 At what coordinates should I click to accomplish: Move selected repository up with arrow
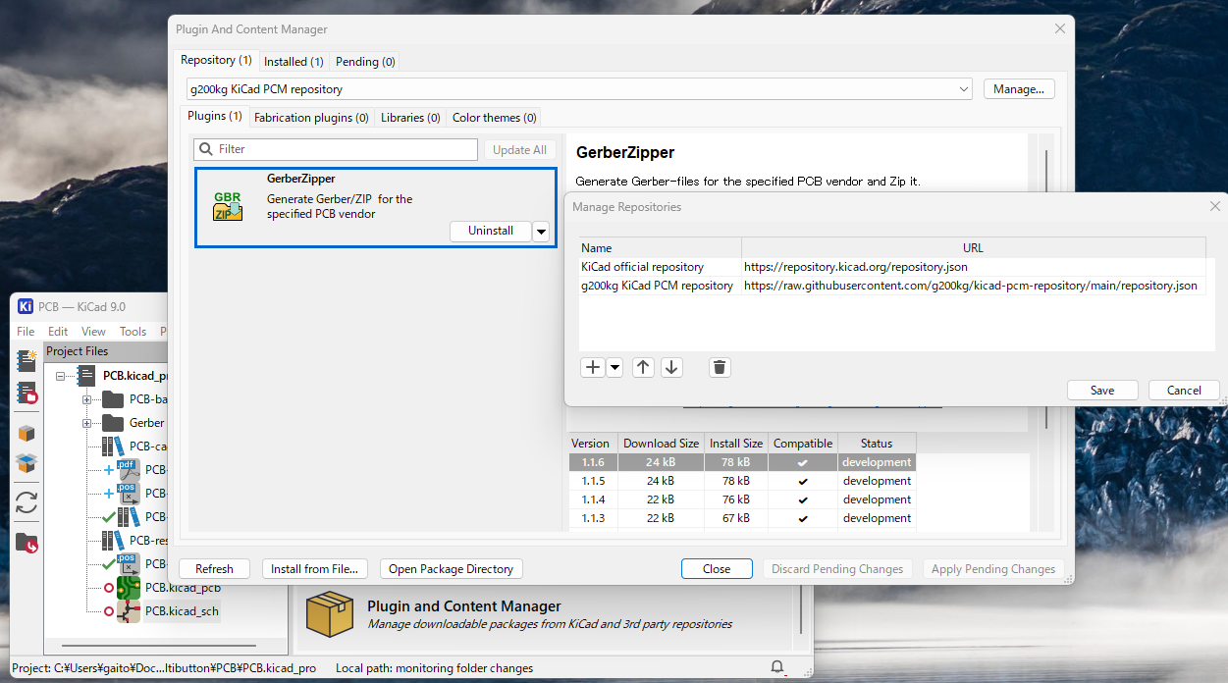pos(643,367)
